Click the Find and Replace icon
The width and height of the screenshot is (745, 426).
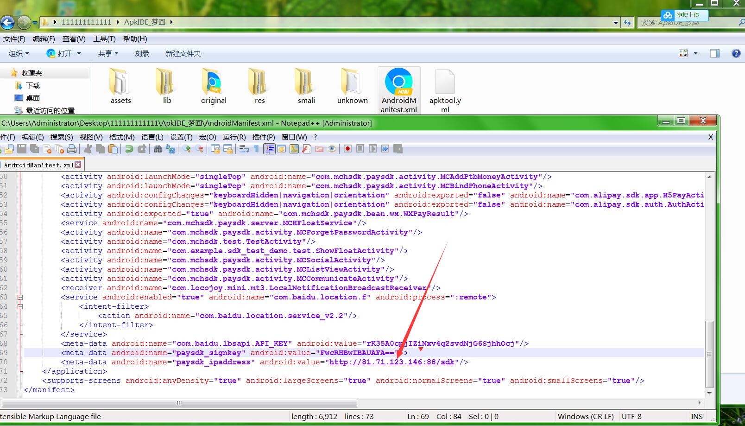pyautogui.click(x=170, y=149)
